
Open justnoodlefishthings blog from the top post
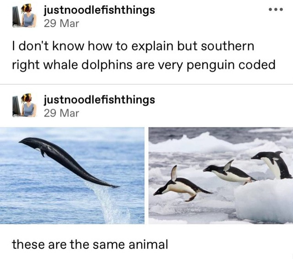point(99,10)
